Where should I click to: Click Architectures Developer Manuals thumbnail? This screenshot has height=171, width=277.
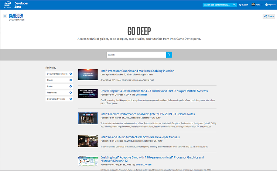[88, 141]
